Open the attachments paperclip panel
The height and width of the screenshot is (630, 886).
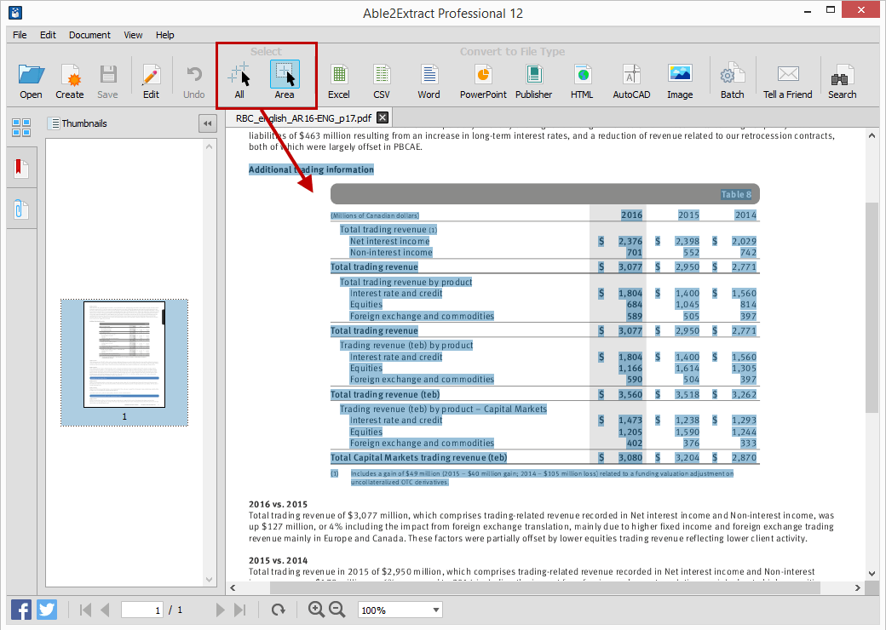tap(21, 209)
